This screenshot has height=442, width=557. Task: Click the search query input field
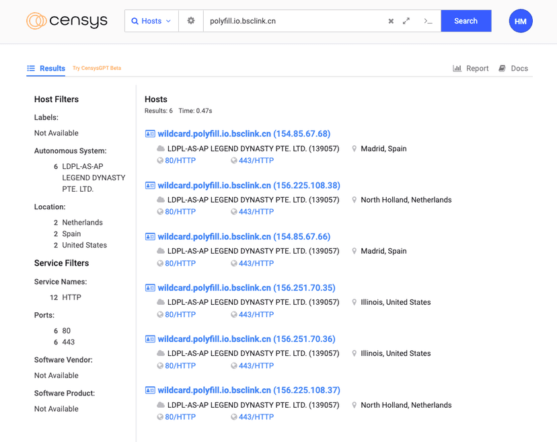(x=293, y=21)
